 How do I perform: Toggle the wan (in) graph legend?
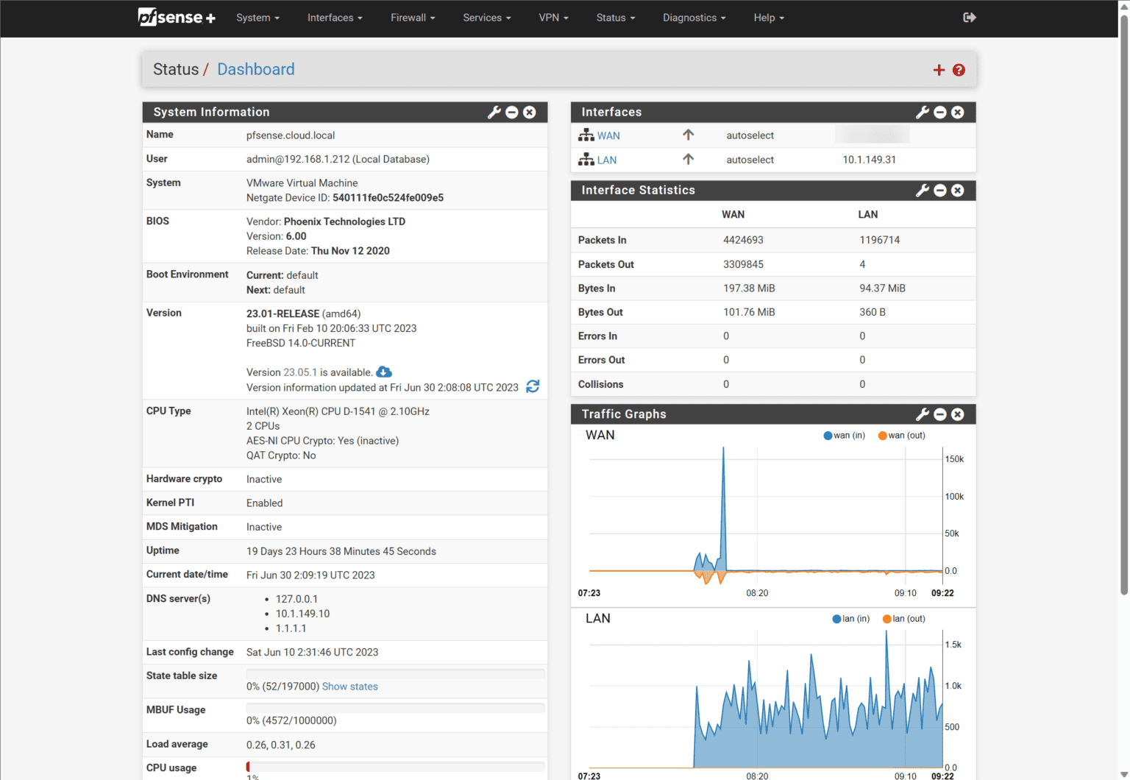click(844, 435)
